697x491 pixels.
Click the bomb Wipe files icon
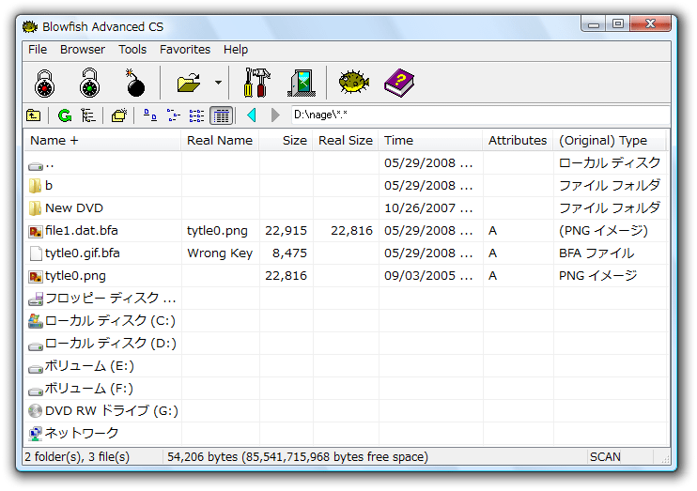point(134,84)
